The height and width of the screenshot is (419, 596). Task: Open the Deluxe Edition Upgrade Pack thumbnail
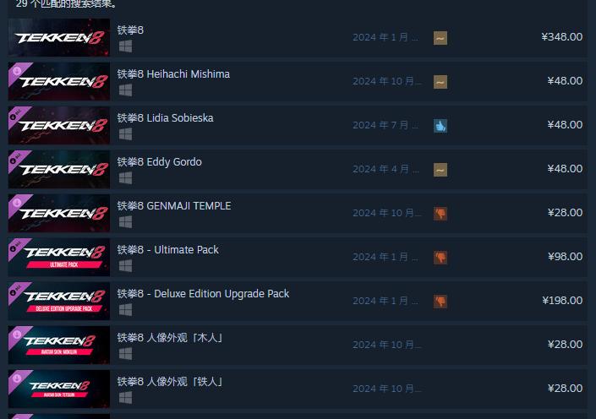pos(59,302)
